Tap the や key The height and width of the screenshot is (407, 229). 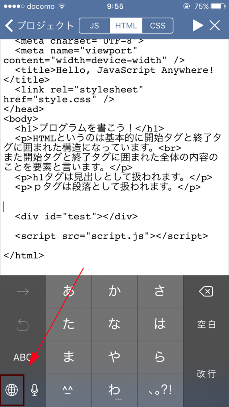114,357
